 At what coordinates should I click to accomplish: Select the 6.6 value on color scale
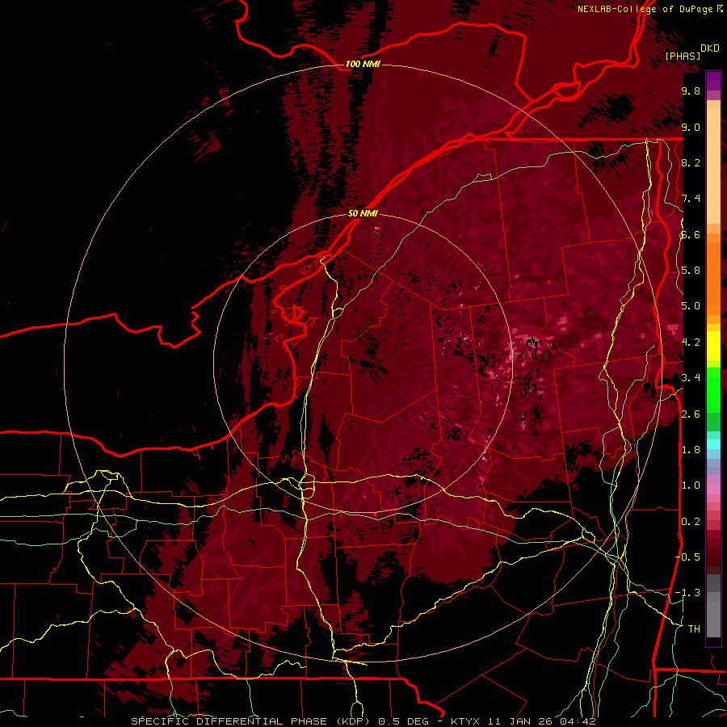691,234
